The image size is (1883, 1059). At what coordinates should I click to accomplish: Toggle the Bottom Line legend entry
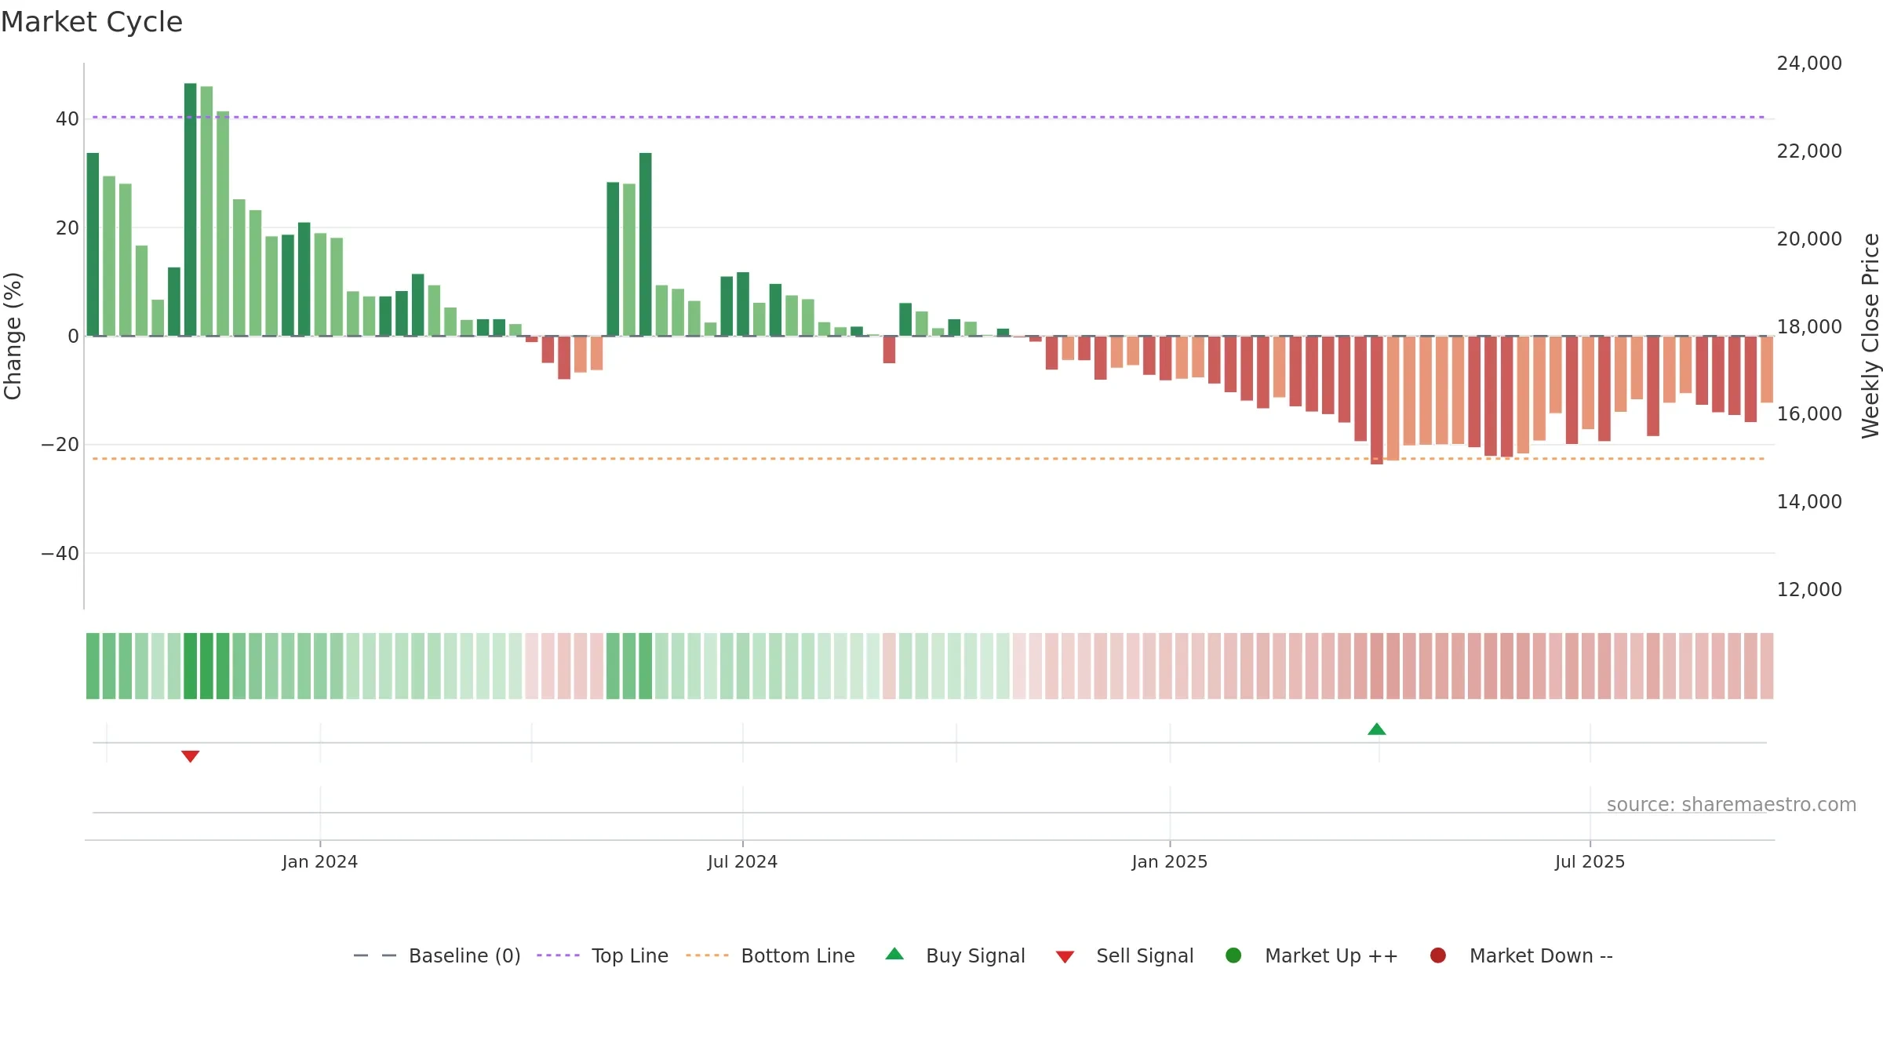pyautogui.click(x=770, y=955)
